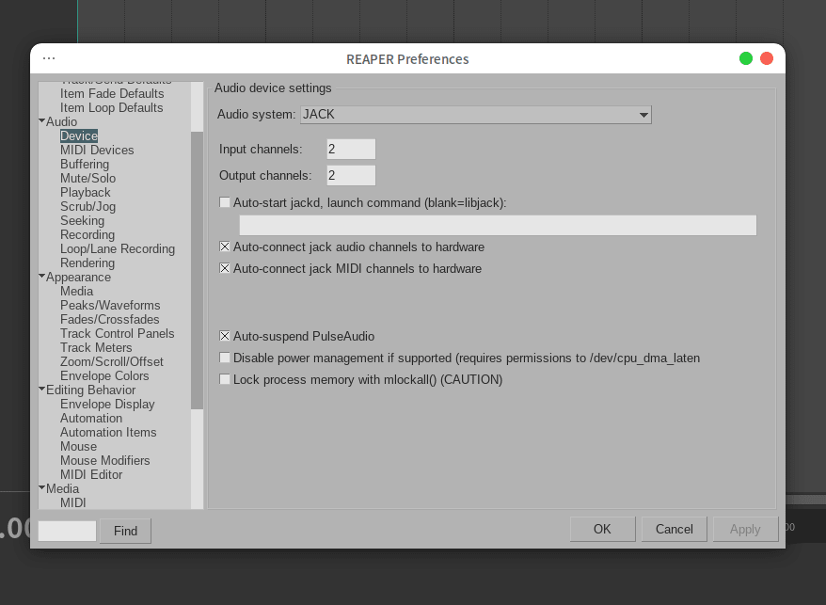The width and height of the screenshot is (826, 605).
Task: Open Scrub/Jog preferences
Action: 88,207
